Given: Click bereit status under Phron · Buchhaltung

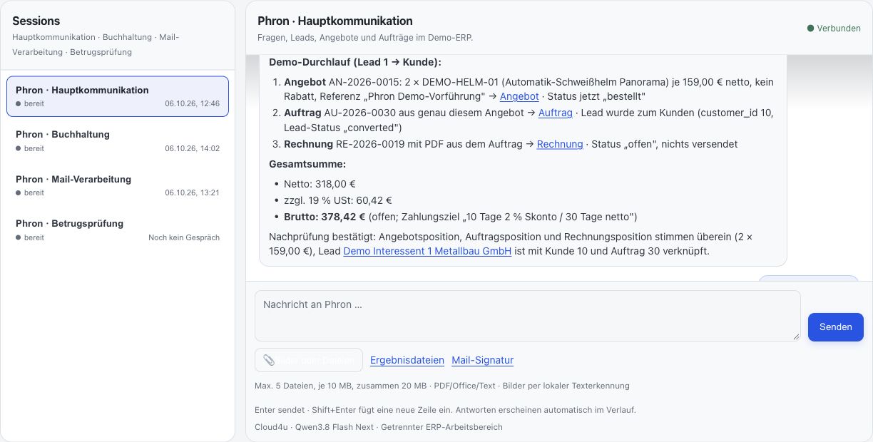Looking at the screenshot, I should click(x=30, y=148).
